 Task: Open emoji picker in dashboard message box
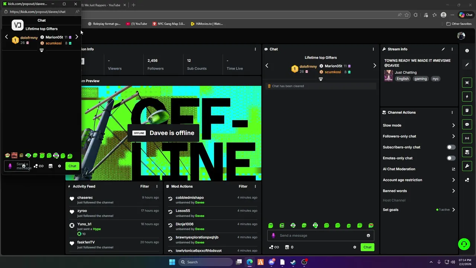click(369, 236)
